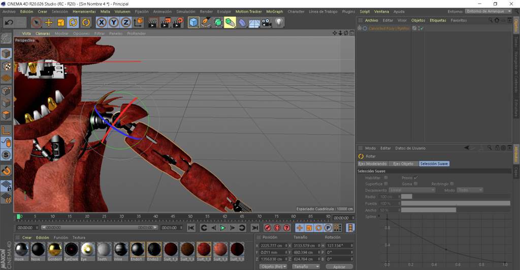Render the current view (first clapperboard)
This screenshot has width=520, height=270.
(x=153, y=23)
